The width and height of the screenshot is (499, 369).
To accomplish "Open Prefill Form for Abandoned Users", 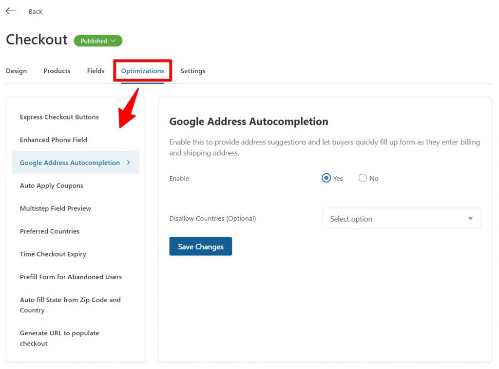I will pos(71,277).
